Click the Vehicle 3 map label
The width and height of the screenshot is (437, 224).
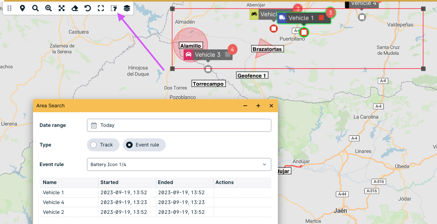(x=208, y=55)
